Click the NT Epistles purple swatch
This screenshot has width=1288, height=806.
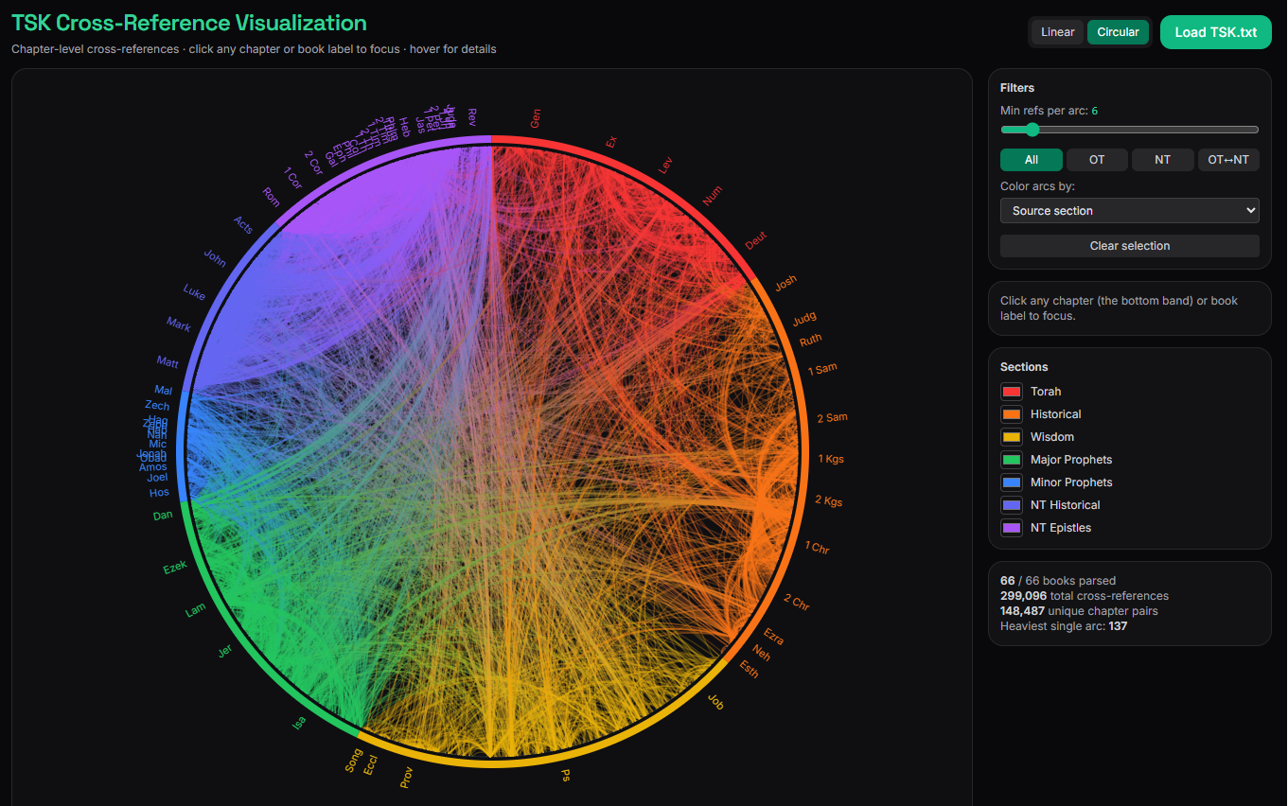point(1012,528)
